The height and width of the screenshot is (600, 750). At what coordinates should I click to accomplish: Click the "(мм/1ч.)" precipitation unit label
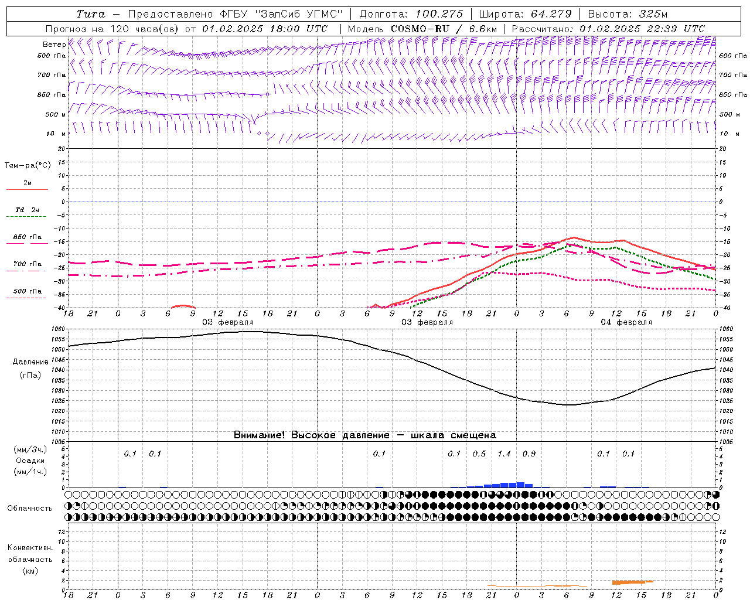[x=30, y=472]
